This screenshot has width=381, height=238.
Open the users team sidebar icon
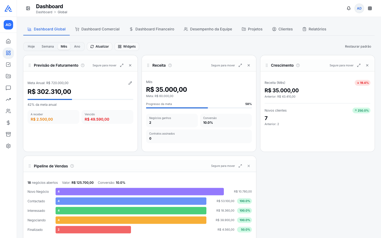(8, 111)
